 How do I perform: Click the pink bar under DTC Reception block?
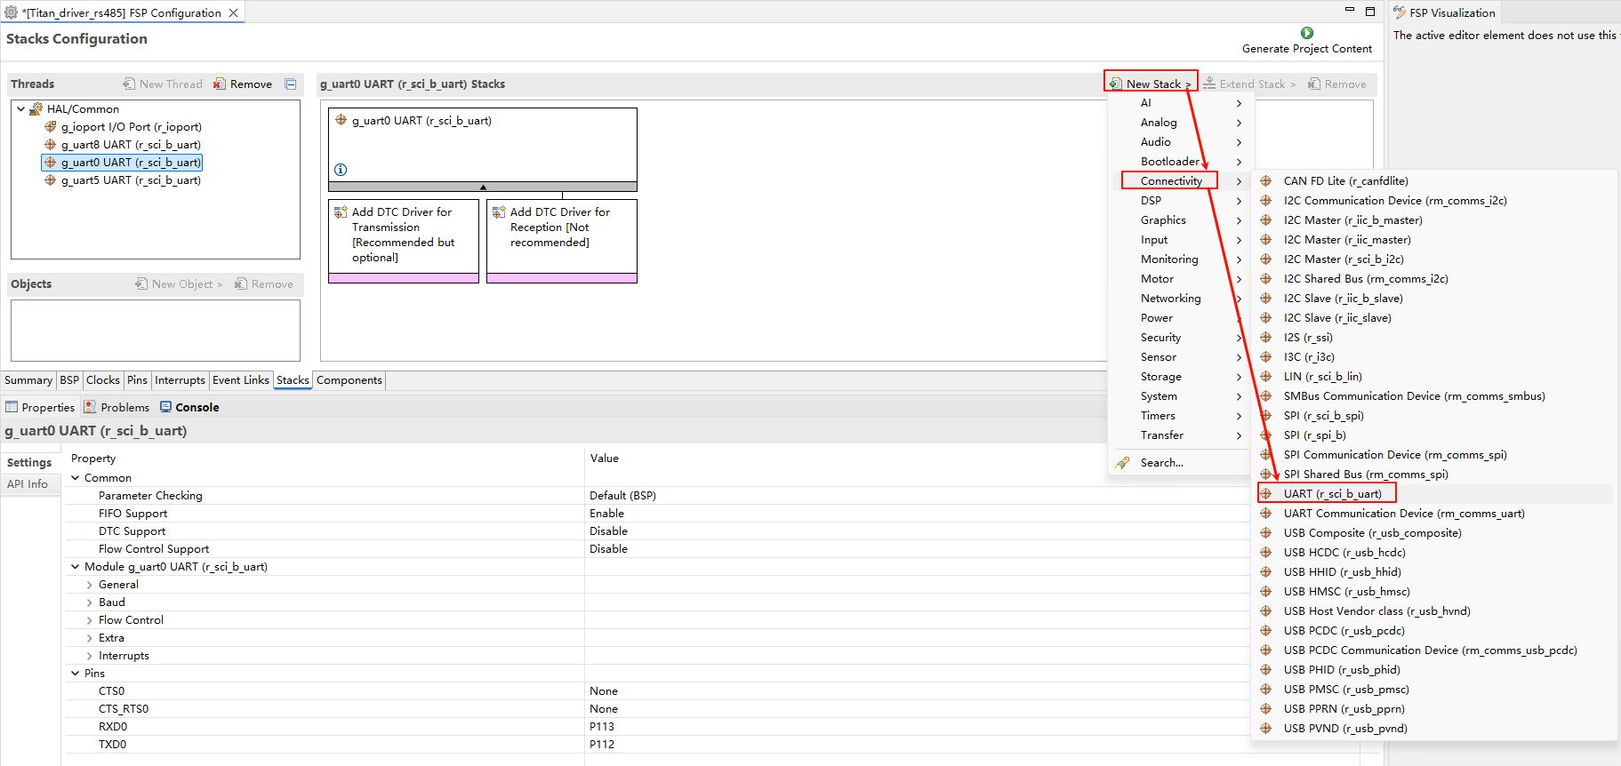(x=562, y=278)
